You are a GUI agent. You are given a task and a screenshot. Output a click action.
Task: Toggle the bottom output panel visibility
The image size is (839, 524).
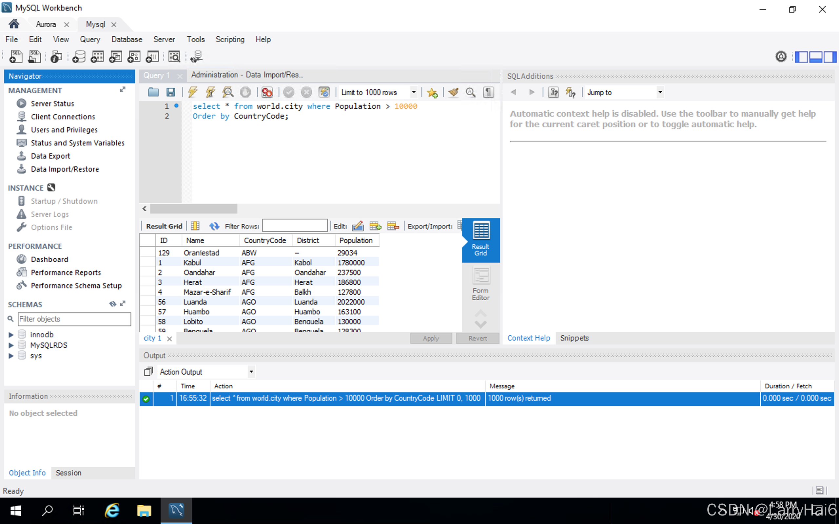pyautogui.click(x=815, y=56)
